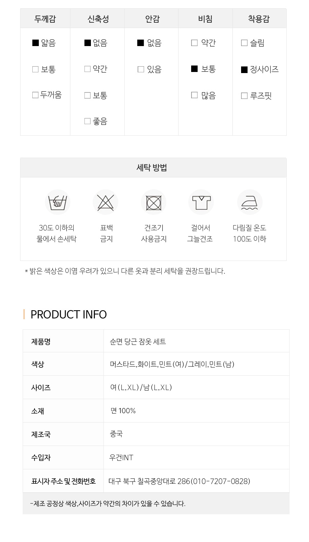Click the hand wash 30 degrees icon

tap(57, 202)
